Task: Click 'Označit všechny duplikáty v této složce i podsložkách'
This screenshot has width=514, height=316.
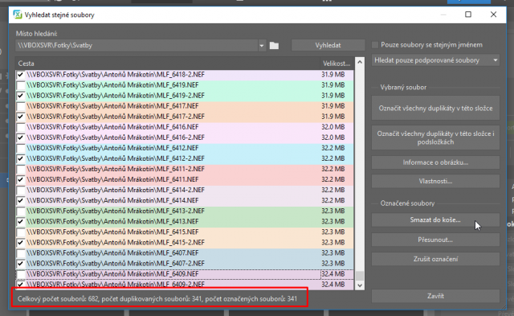Action: 435,137
